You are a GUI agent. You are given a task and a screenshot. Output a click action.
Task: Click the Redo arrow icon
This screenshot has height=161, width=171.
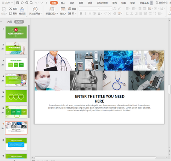41,3
